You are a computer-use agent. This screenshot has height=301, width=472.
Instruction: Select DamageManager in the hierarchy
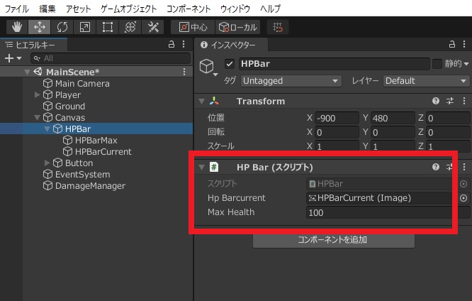[x=84, y=186]
